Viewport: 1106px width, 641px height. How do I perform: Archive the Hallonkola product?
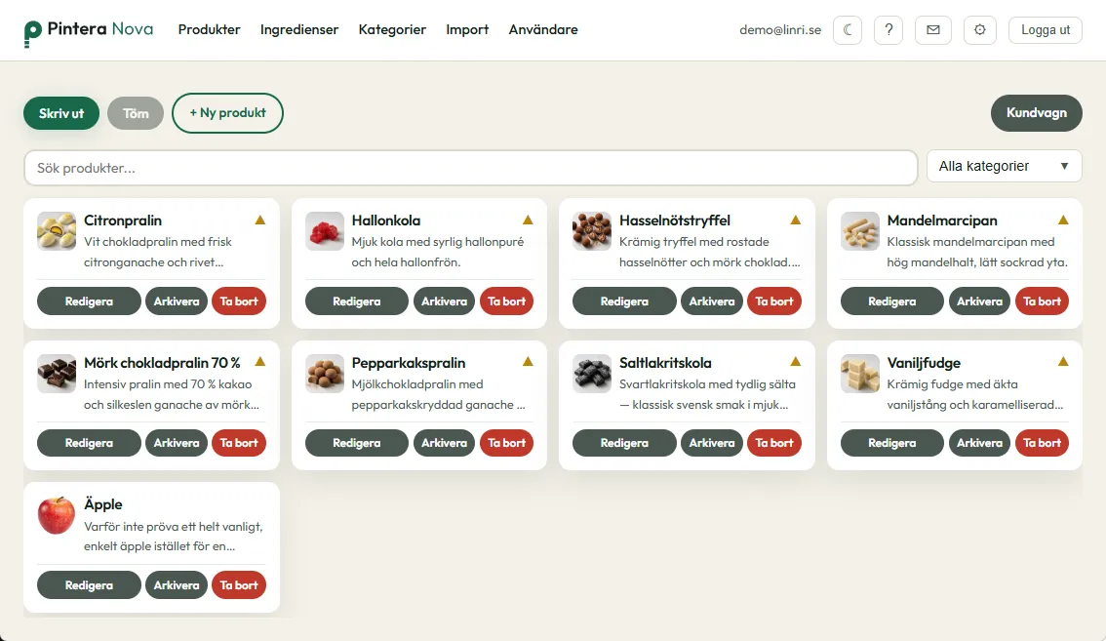445,301
